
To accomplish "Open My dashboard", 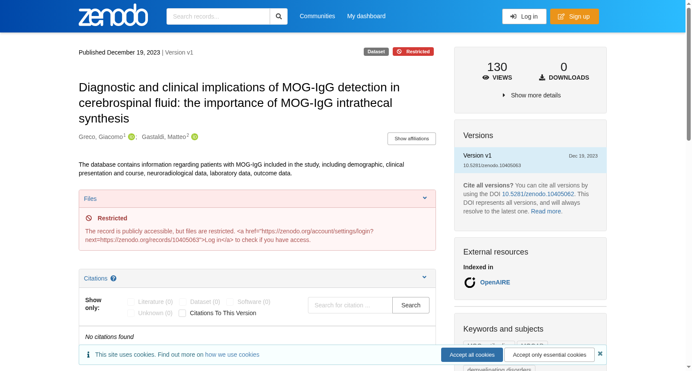I will (x=366, y=16).
